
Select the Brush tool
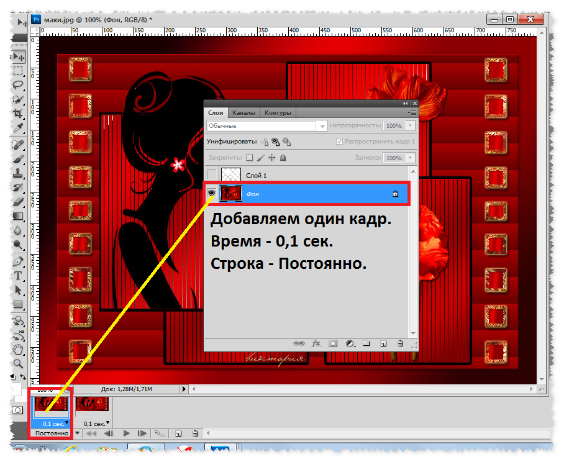tap(18, 159)
